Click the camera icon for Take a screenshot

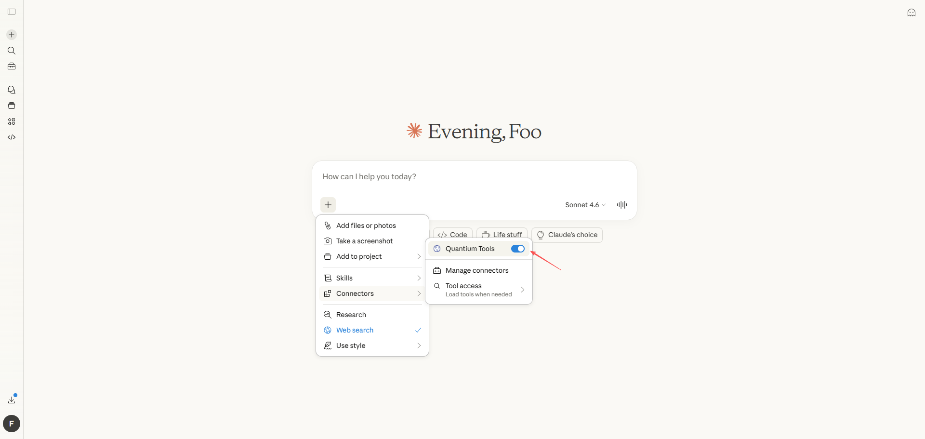pyautogui.click(x=328, y=241)
